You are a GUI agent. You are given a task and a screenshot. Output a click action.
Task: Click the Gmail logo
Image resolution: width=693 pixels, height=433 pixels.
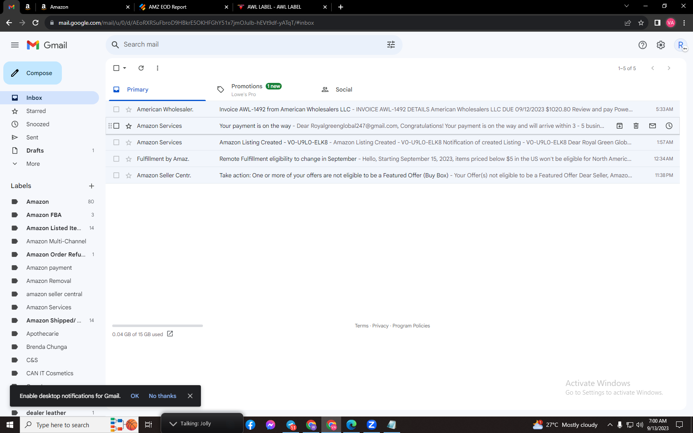[x=47, y=45]
